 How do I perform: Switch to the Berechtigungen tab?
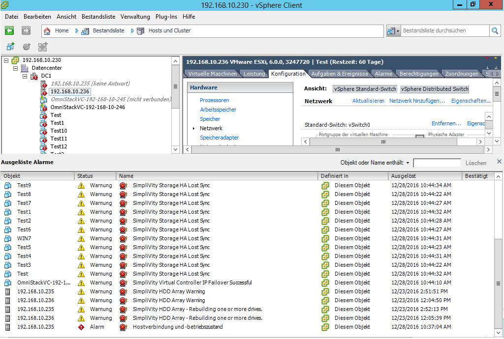pos(419,74)
